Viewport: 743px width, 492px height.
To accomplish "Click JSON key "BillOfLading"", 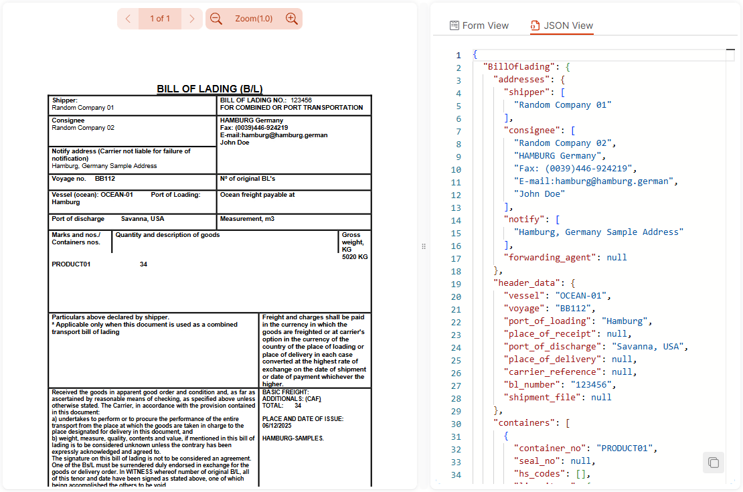I will tap(519, 67).
